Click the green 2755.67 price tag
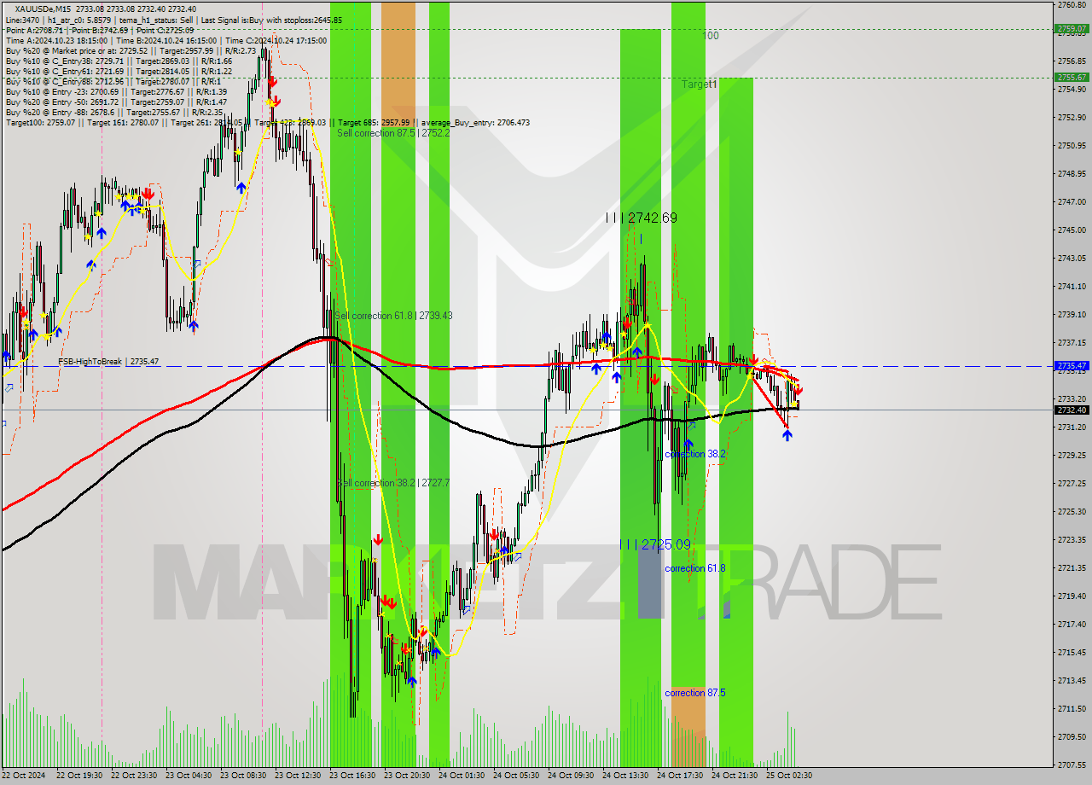The height and width of the screenshot is (785, 1092). (x=1072, y=77)
